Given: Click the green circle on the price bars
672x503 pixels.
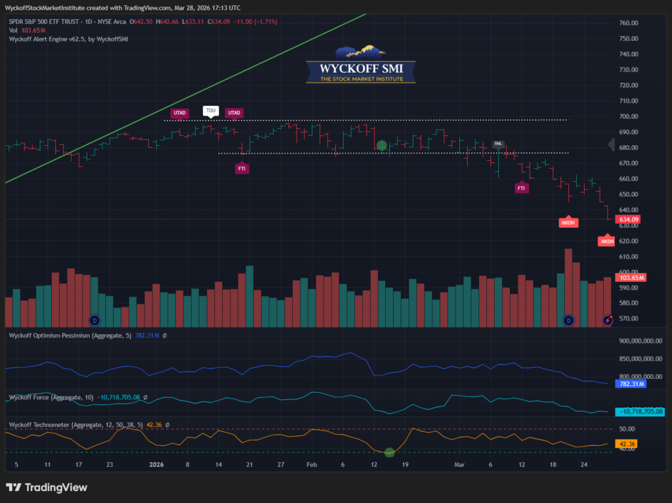Looking at the screenshot, I should pos(382,145).
